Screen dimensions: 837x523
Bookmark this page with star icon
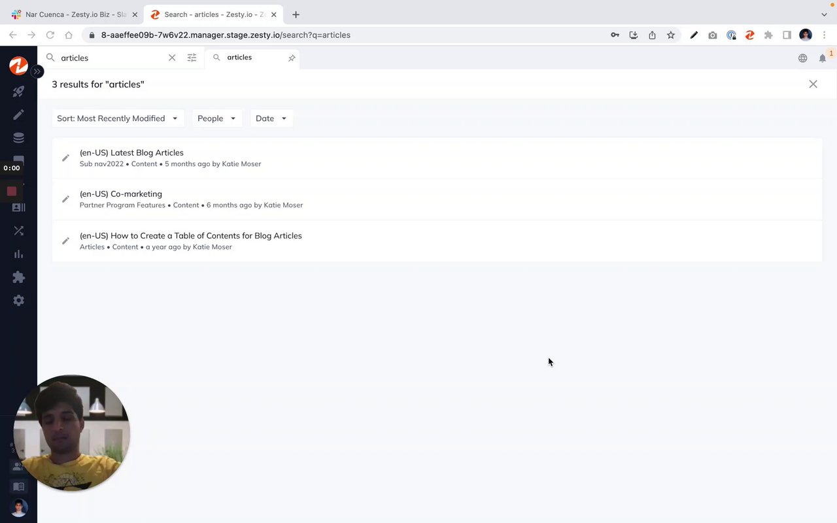pos(671,35)
